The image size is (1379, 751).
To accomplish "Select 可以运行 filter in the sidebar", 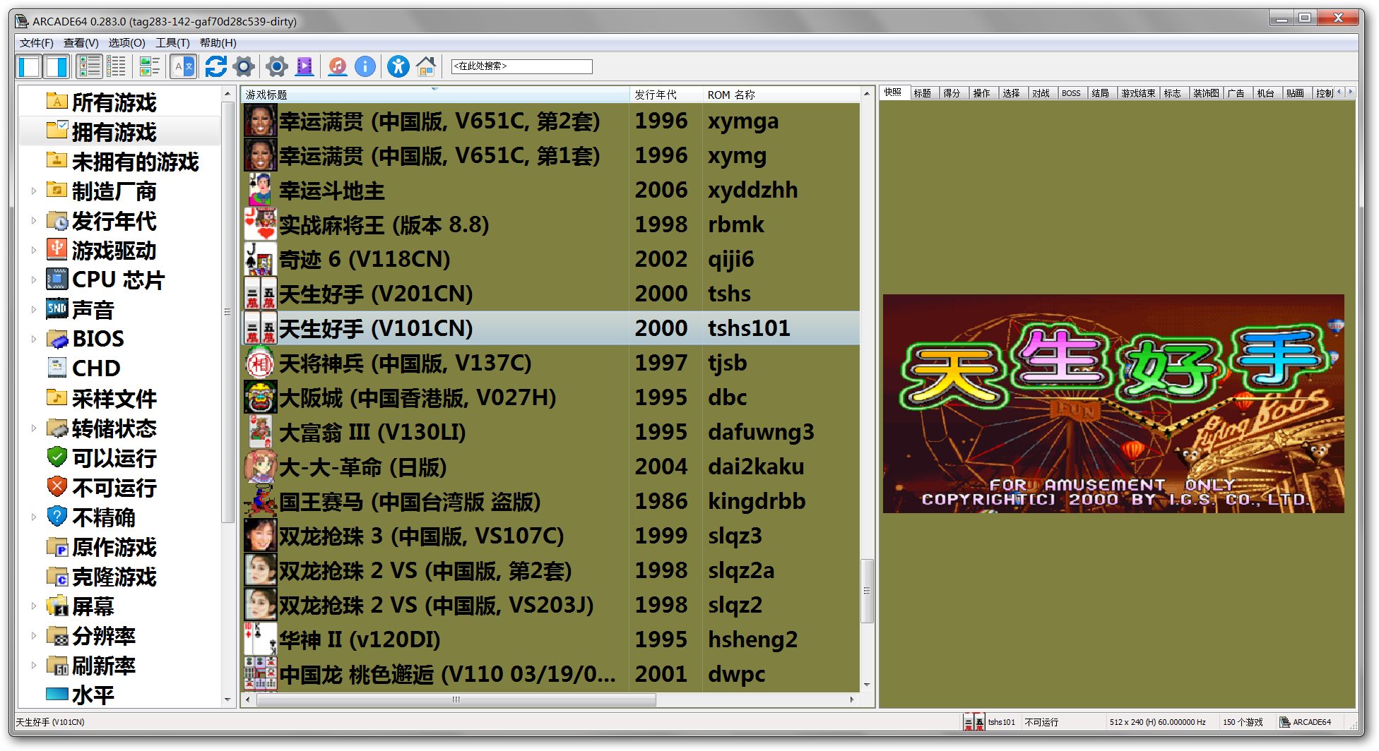I will (x=114, y=458).
